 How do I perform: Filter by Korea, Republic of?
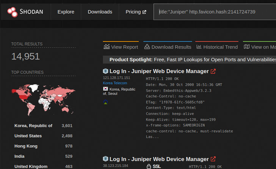(x=33, y=126)
